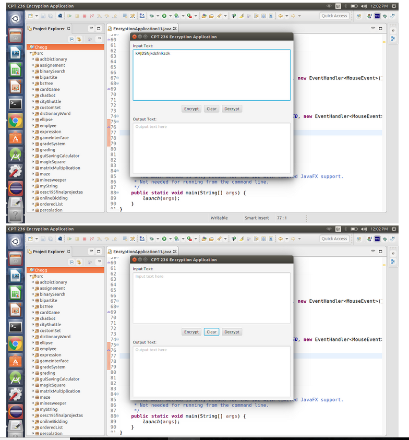The image size is (409, 440).
Task: Click the Forward navigation arrow in upper screenshot toolbar
Action: tap(293, 16)
